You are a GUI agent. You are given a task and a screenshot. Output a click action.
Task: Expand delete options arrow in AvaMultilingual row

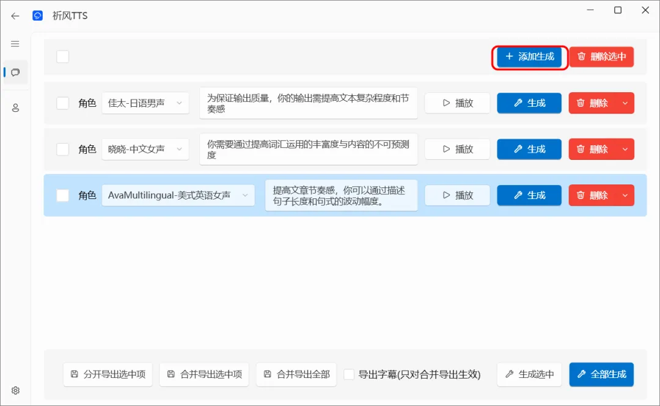point(625,195)
